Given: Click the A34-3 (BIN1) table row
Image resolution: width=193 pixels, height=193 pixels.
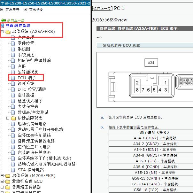Looking at the screenshot, I should click(x=151, y=150).
